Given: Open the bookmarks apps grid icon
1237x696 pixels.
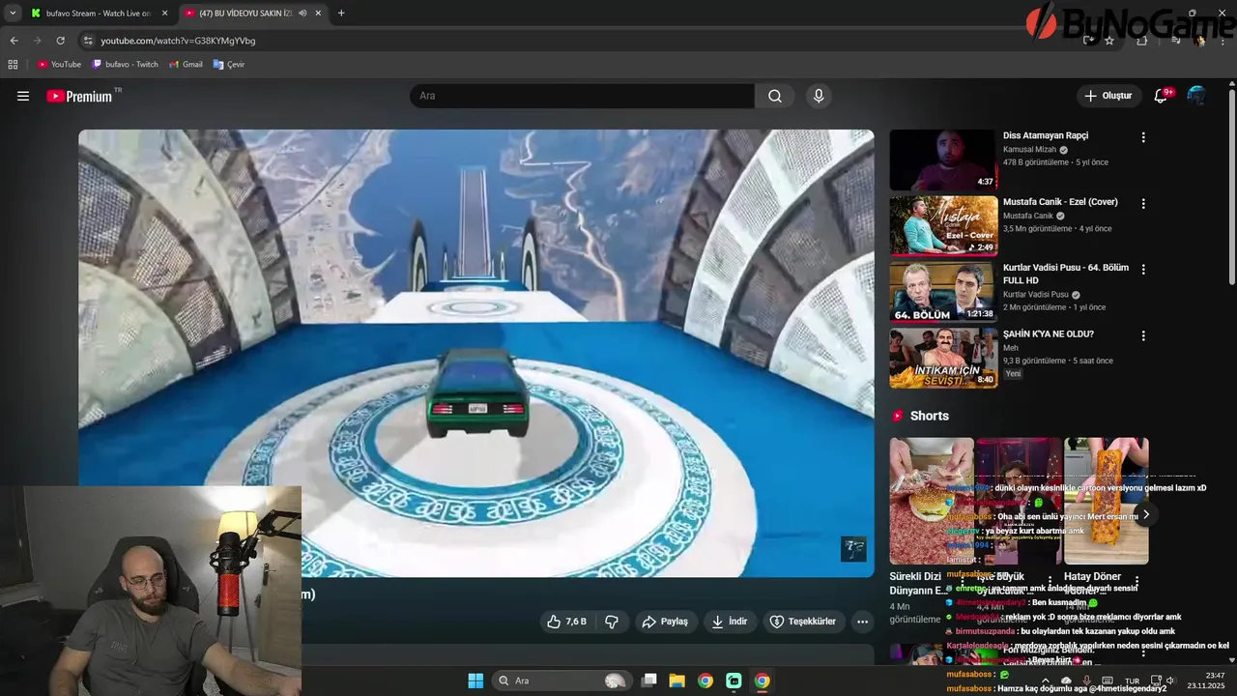Looking at the screenshot, I should [13, 65].
